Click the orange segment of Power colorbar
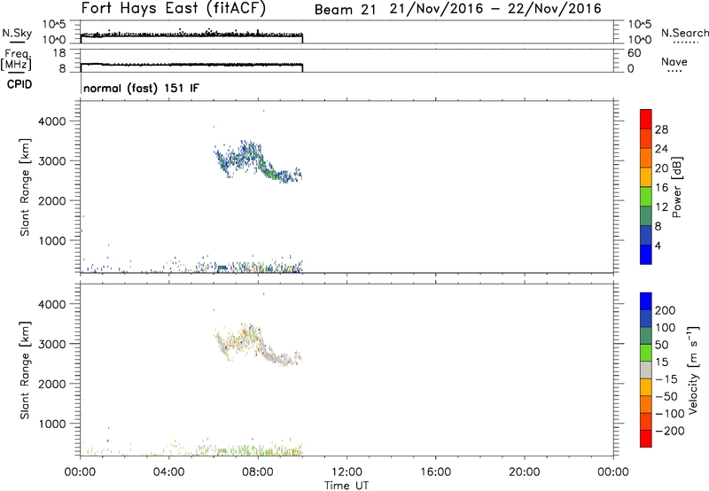Viewport: 709px width, 491px height. click(646, 158)
